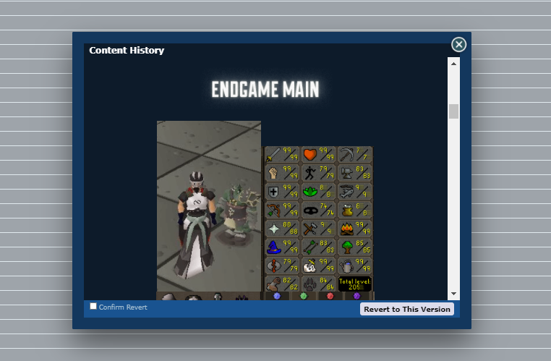Click the Defence shield skill icon
551x361 pixels.
click(273, 192)
